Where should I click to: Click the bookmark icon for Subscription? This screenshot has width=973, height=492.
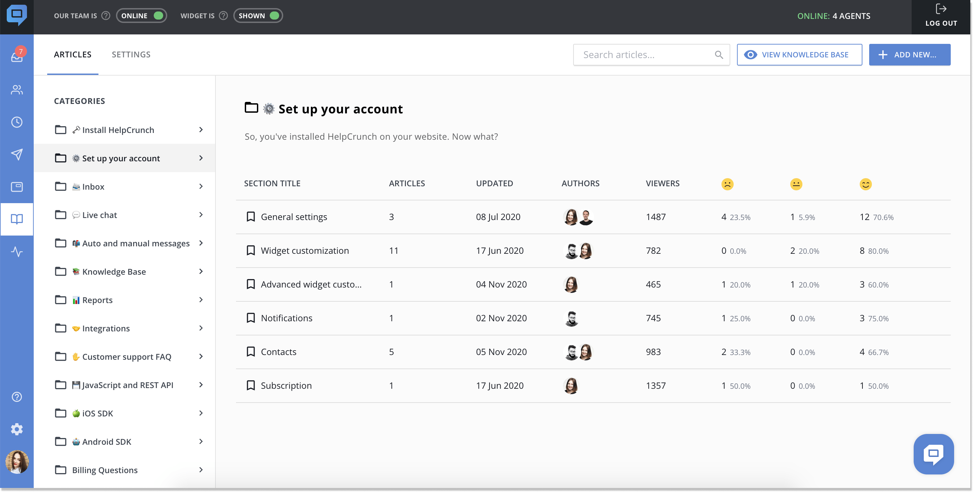251,385
